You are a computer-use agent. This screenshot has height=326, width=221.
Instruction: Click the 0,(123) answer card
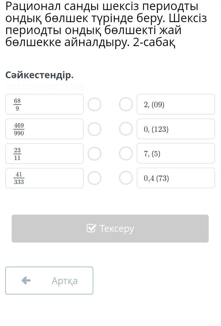pyautogui.click(x=176, y=129)
